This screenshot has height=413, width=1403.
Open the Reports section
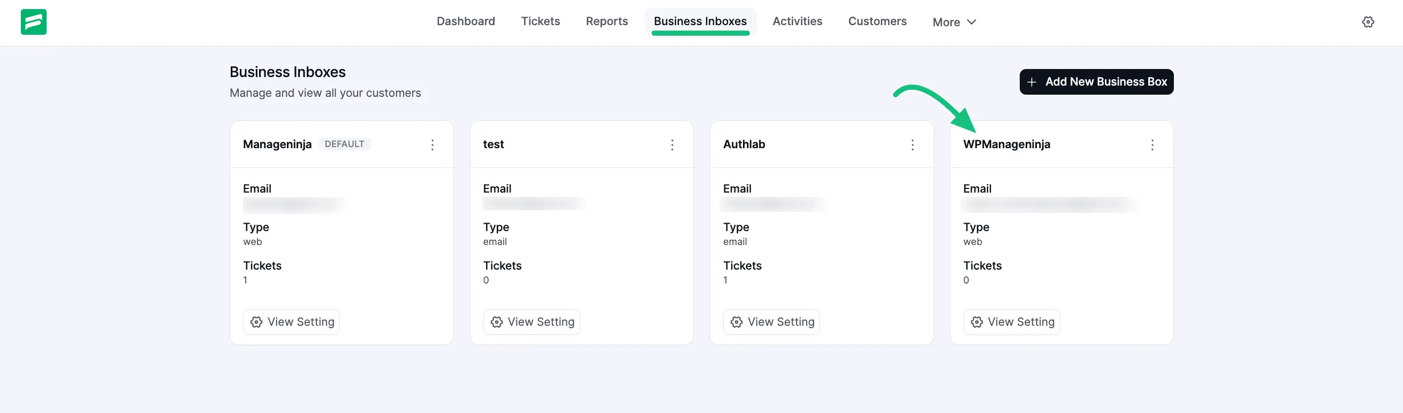pos(606,21)
